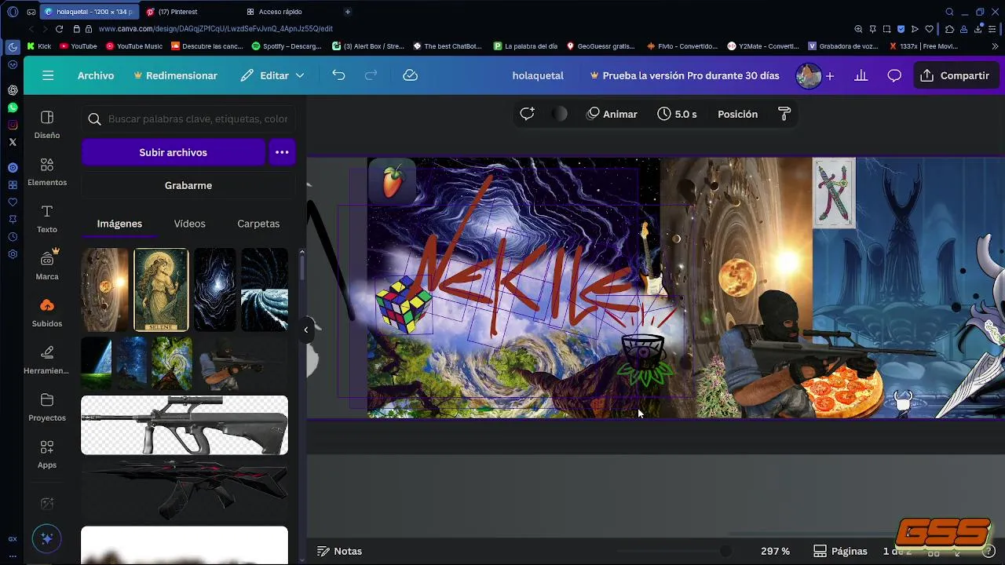Viewport: 1005px width, 565px height.
Task: Open the browser extensions puzzle icon
Action: [948, 28]
